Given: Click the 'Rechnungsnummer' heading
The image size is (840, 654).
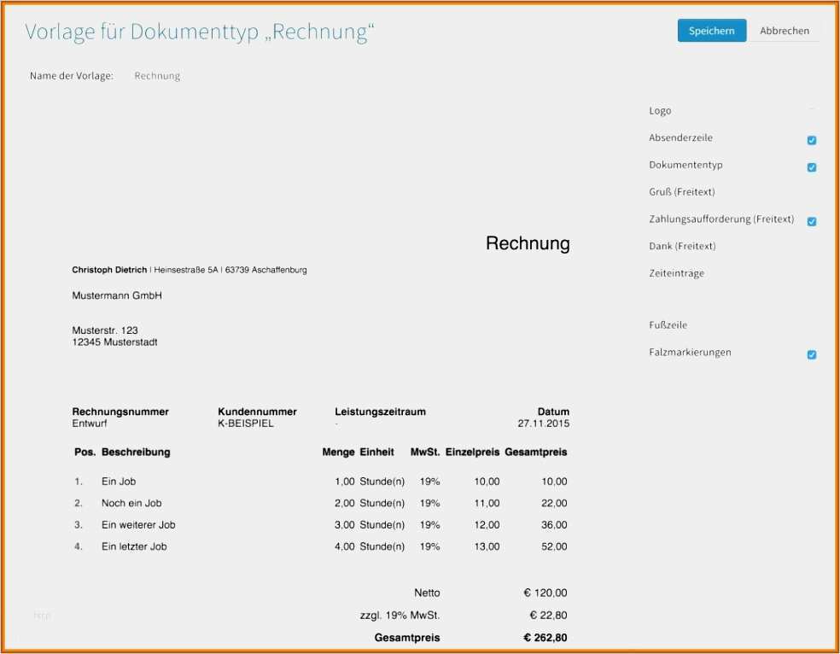Looking at the screenshot, I should coord(120,412).
